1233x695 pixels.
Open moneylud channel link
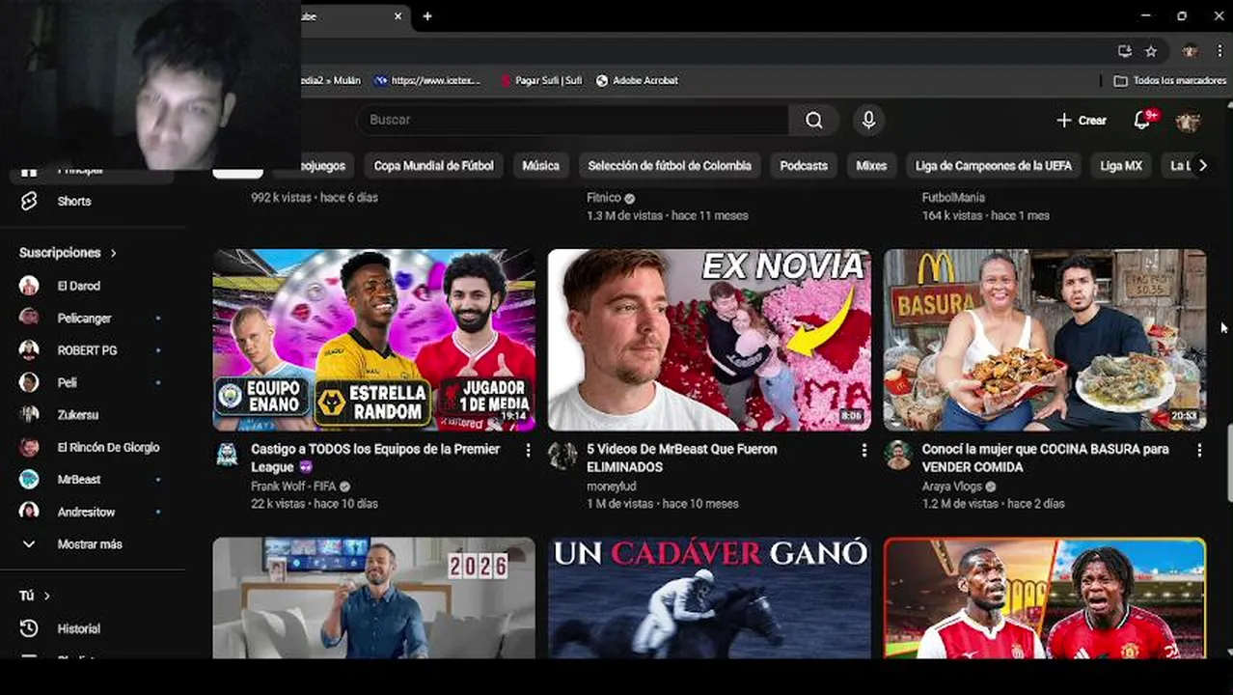(x=613, y=486)
